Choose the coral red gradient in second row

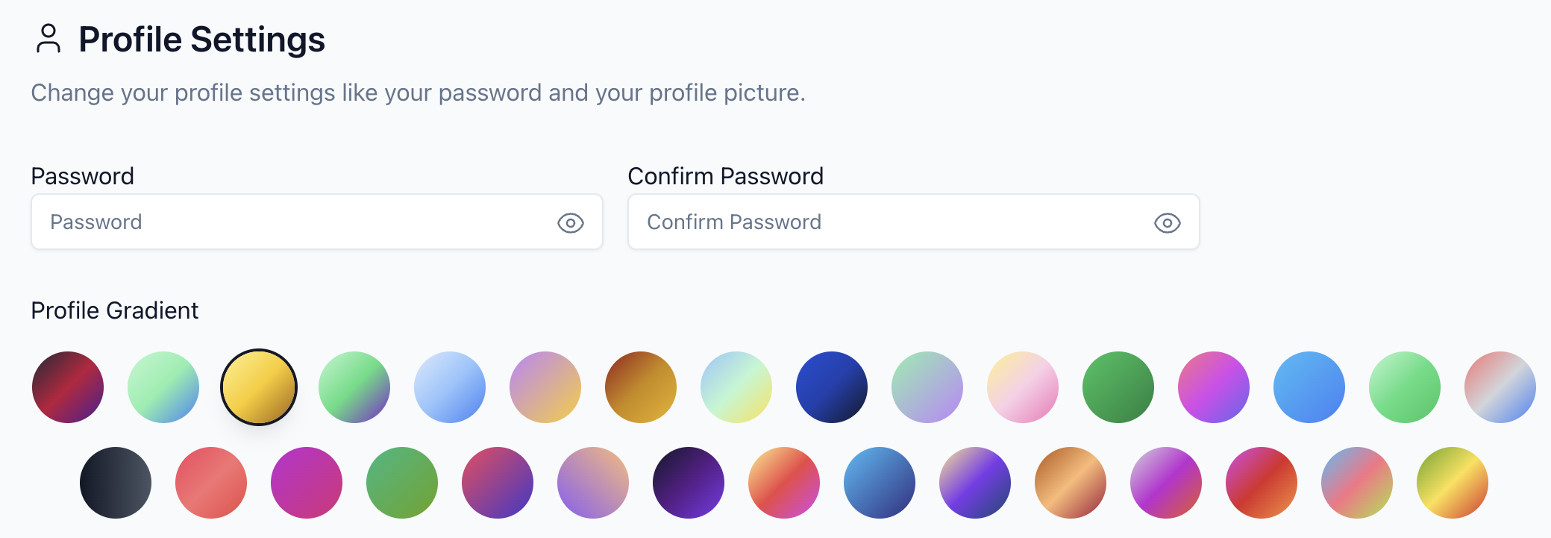point(211,483)
